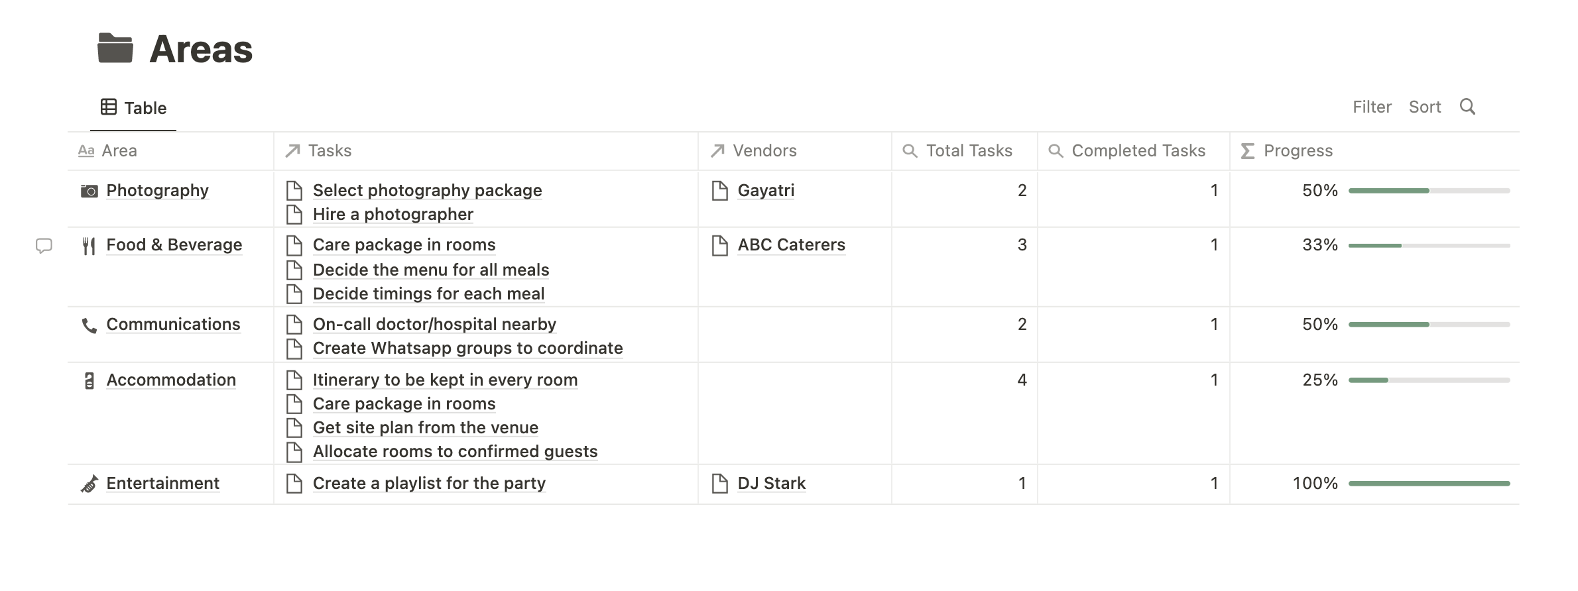1578x591 pixels.
Task: Open the Sort options
Action: point(1425,107)
